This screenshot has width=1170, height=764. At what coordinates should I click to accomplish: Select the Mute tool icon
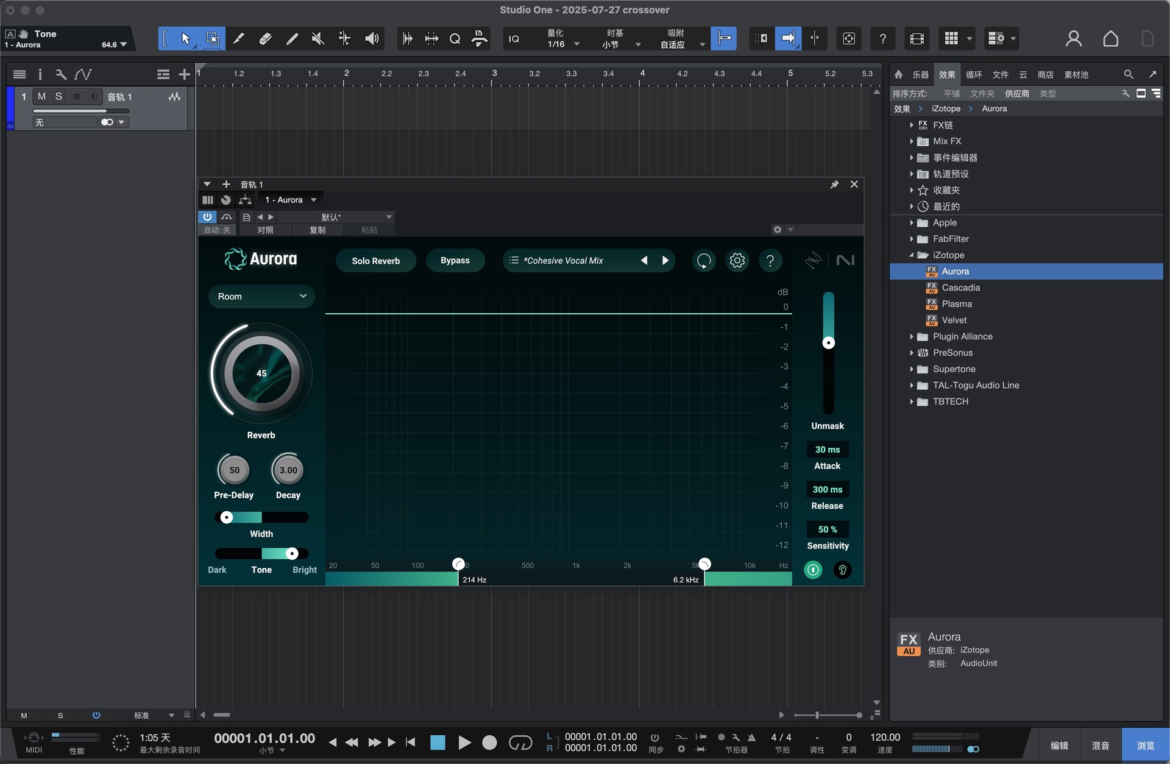coord(317,39)
